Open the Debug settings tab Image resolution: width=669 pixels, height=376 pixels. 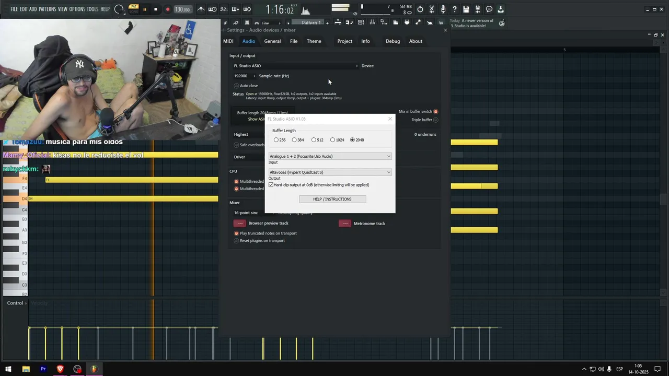pos(393,41)
